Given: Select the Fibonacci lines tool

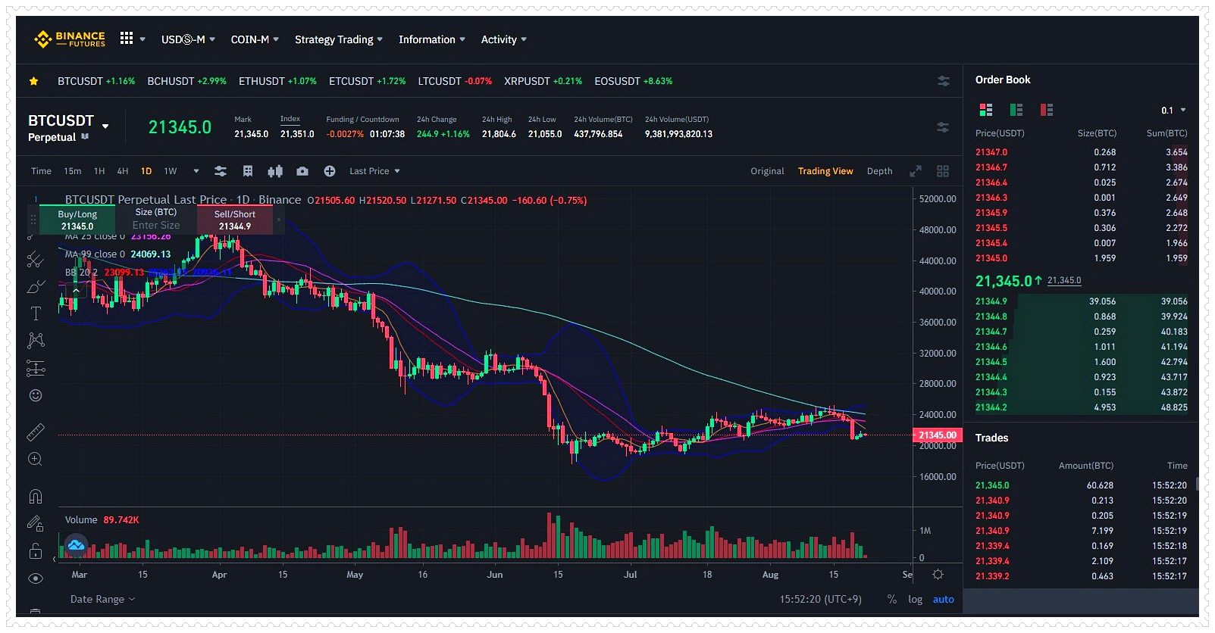Looking at the screenshot, I should 36,260.
